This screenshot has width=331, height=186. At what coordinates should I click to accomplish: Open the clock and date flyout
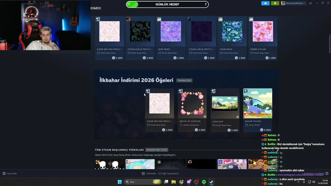click(323, 182)
